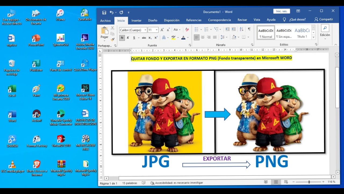
Task: Increase font size with the larger A icon
Action: (162, 30)
